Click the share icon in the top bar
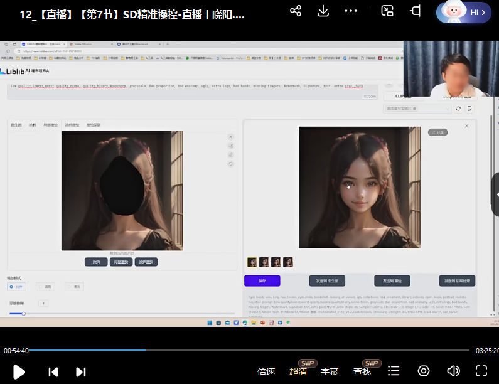Image resolution: width=499 pixels, height=384 pixels. 296,11
